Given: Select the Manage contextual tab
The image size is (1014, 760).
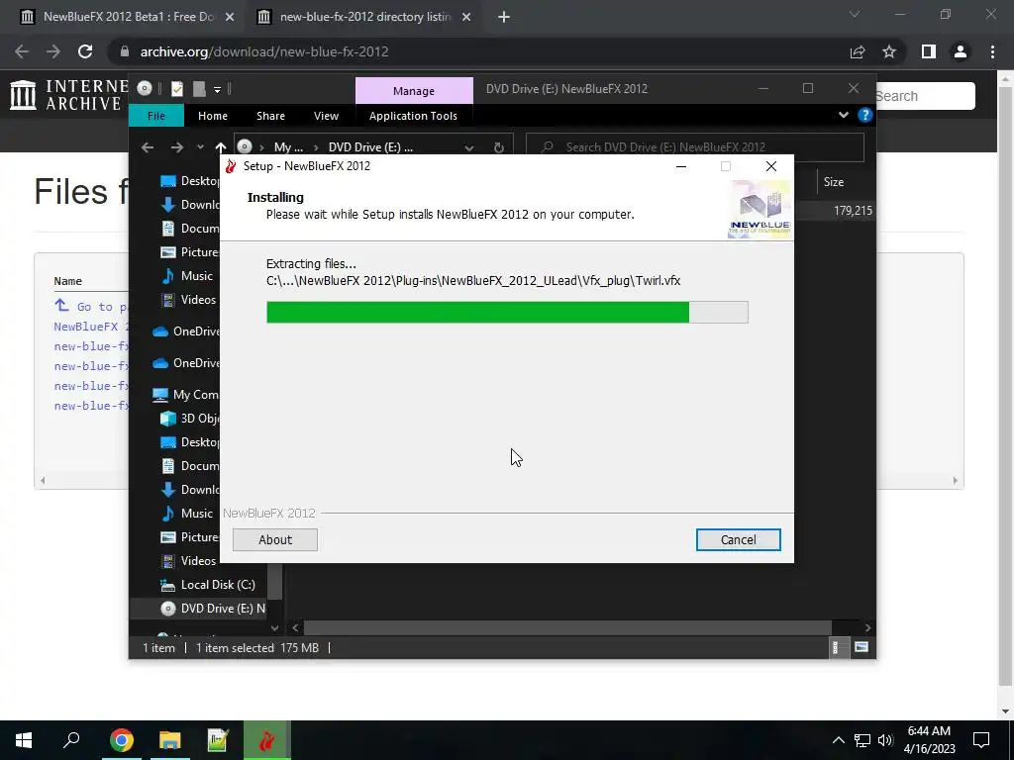Looking at the screenshot, I should (414, 91).
